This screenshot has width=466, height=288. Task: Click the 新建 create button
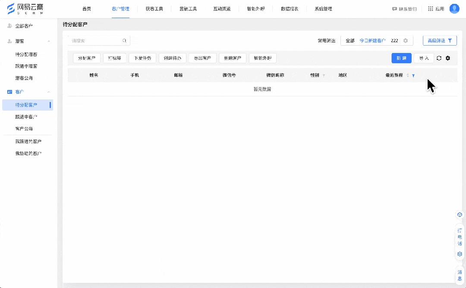pyautogui.click(x=401, y=58)
